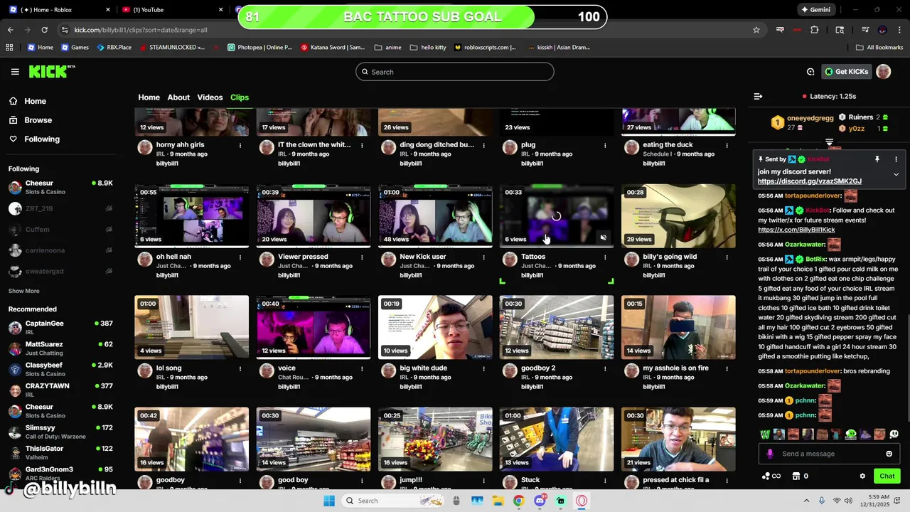
Task: Click the Windows taskbar search box
Action: click(394, 501)
